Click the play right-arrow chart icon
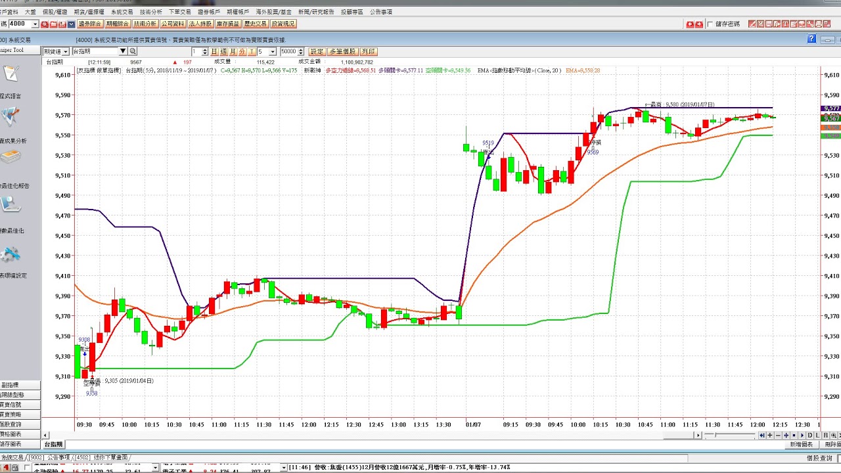Image resolution: width=841 pixels, height=473 pixels. tap(802, 436)
